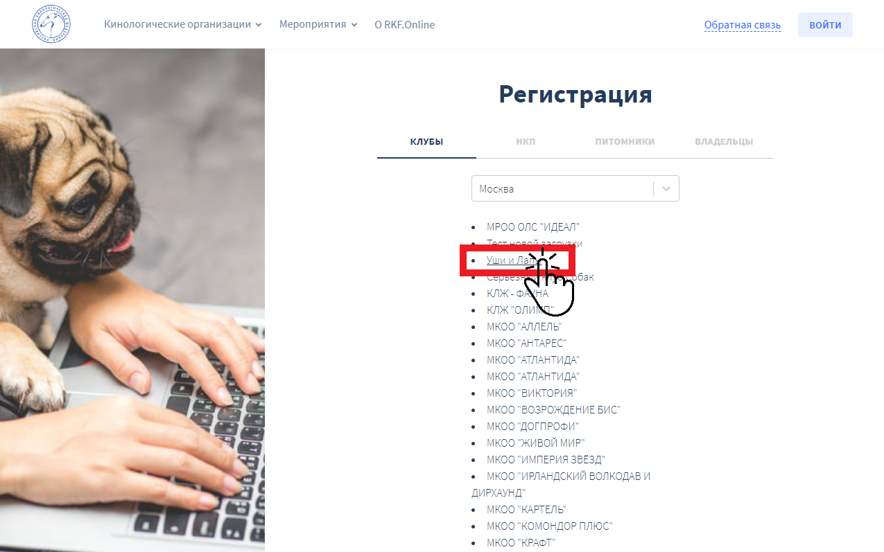Open the Москва city dropdown arrow
Viewport: 884px width, 552px height.
tap(666, 188)
